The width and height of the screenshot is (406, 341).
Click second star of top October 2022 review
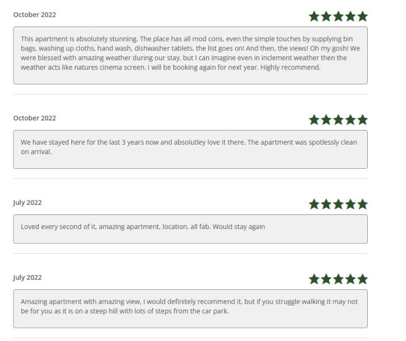click(326, 16)
